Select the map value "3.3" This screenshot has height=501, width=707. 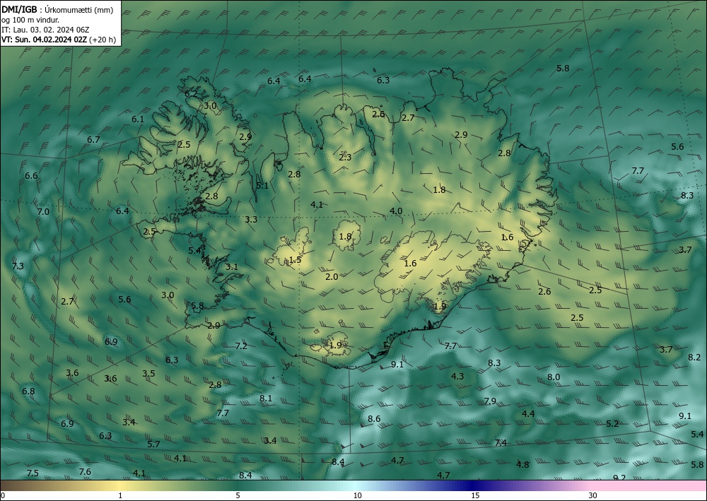tap(251, 220)
